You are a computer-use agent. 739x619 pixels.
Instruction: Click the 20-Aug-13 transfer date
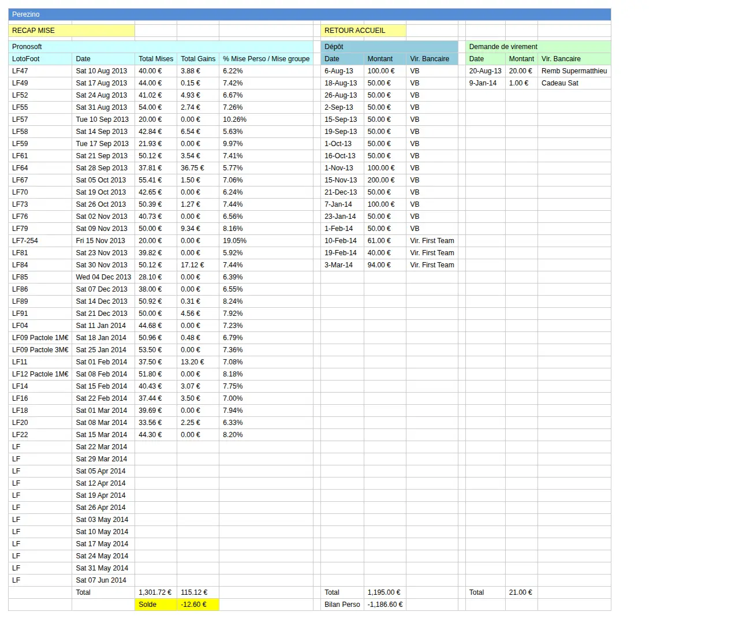coord(486,71)
